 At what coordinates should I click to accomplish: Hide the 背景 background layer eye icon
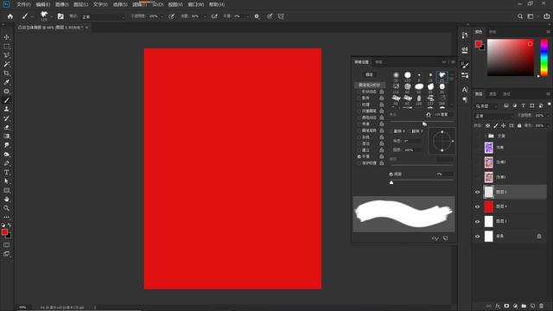[x=478, y=236]
